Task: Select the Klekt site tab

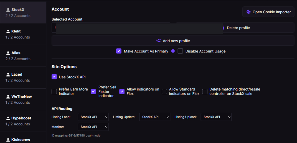Action: pos(23,34)
